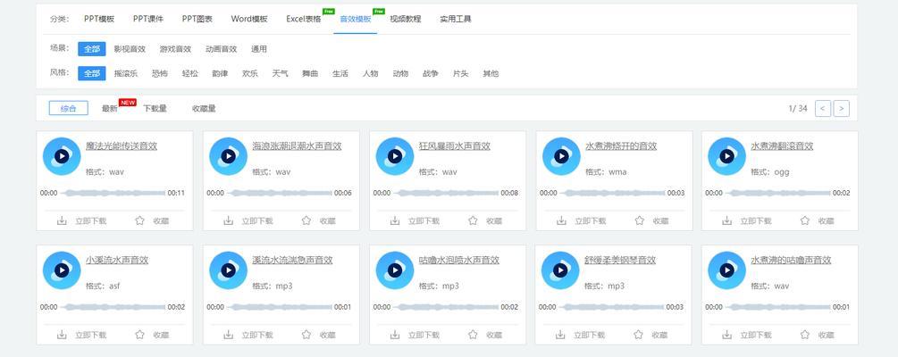Play the 狂风暴雨水声音效 sound
The height and width of the screenshot is (357, 898).
click(x=395, y=156)
